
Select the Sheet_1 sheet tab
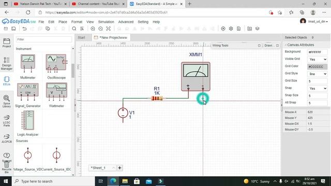[x=98, y=168]
